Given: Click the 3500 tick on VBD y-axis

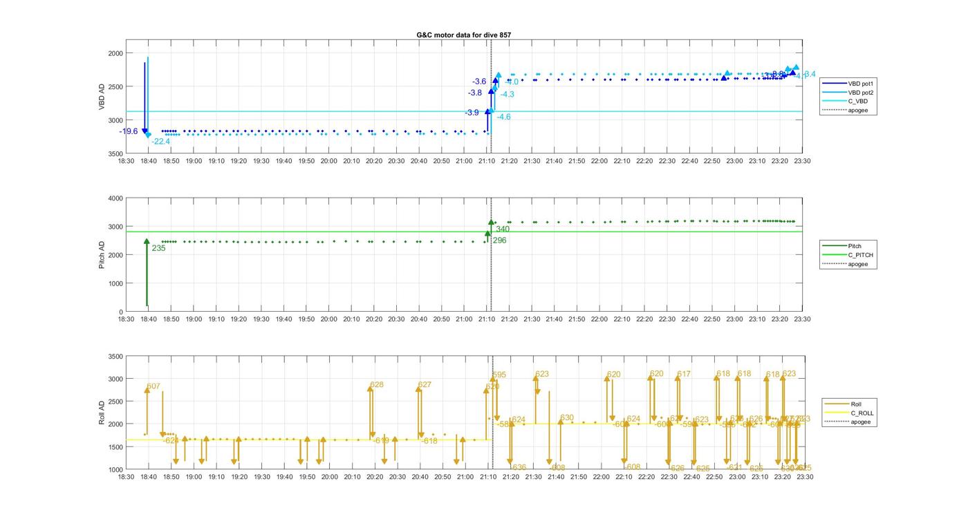Looking at the screenshot, I should pyautogui.click(x=115, y=153).
